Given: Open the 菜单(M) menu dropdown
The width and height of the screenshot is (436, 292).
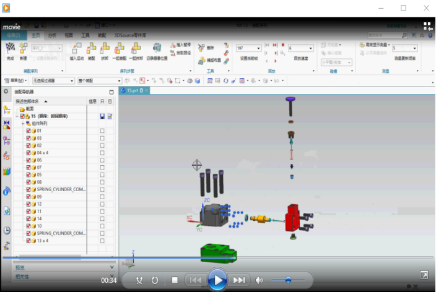Looking at the screenshot, I should point(15,80).
